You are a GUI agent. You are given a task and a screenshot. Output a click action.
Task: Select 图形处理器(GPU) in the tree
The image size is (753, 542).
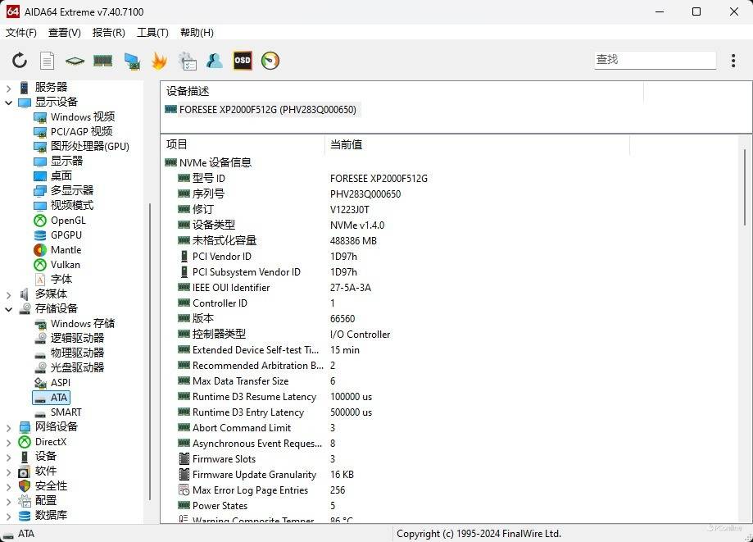click(x=89, y=147)
